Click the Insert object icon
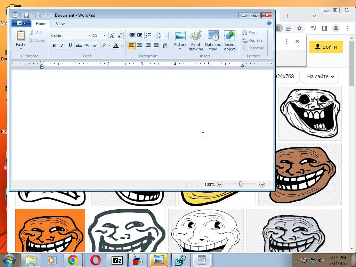The width and height of the screenshot is (356, 267). pos(229,36)
